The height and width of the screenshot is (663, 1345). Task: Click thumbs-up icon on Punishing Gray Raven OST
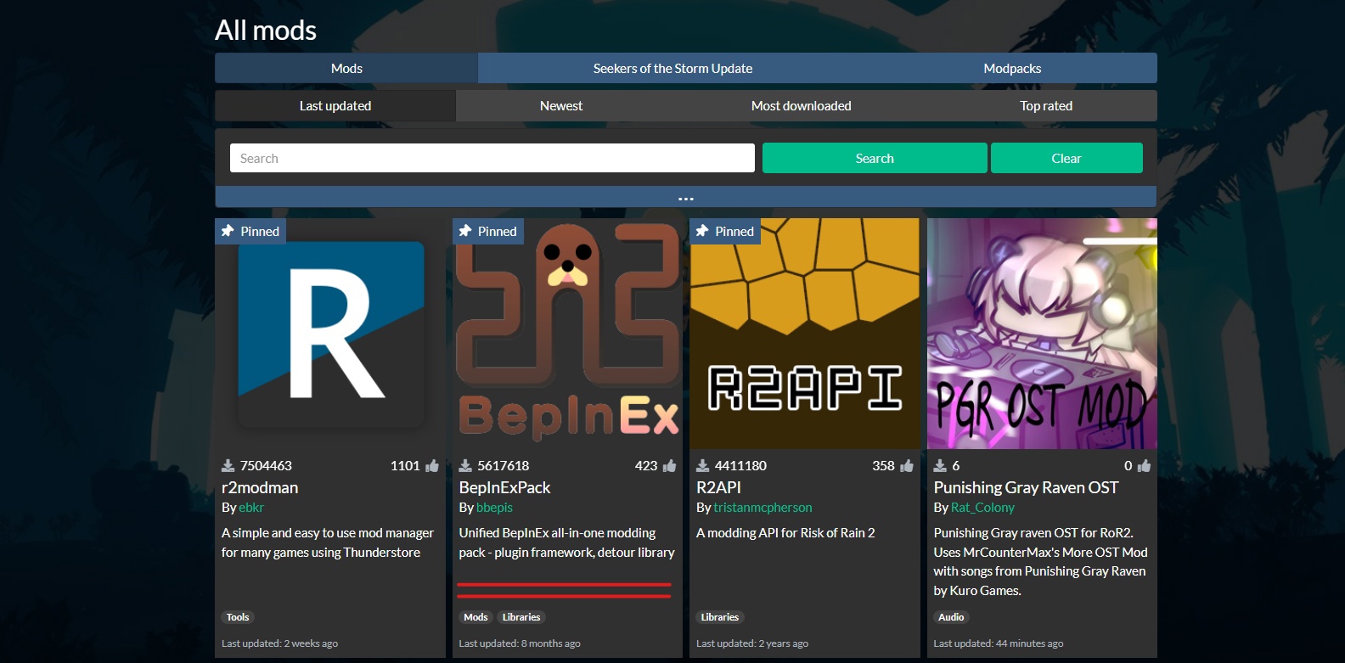(1144, 465)
